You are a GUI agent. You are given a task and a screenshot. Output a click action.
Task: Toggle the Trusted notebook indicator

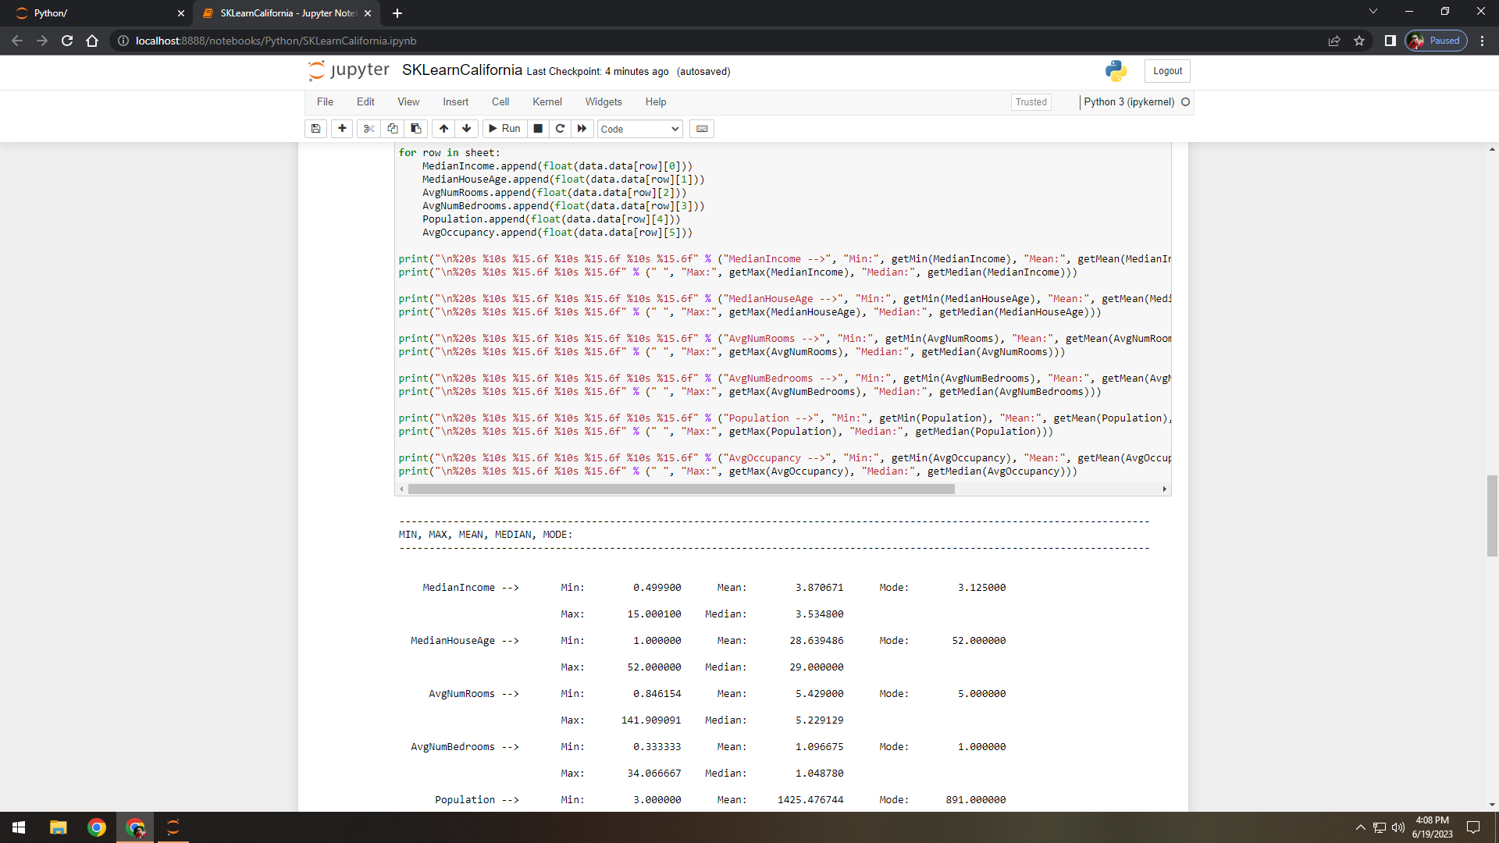1031,102
